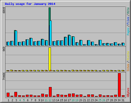The width and height of the screenshot is (131, 103).
Task: Click the yellow "Visits" legend label
Action: pos(128,56)
